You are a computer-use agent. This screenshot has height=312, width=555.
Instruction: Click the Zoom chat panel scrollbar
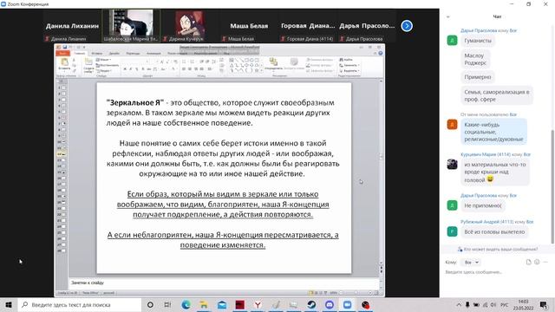552,187
